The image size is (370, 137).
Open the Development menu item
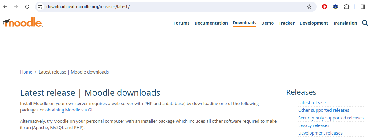click(314, 23)
